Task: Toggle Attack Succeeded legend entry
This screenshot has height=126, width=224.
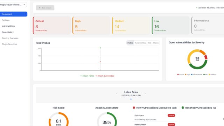Action: pos(105,76)
